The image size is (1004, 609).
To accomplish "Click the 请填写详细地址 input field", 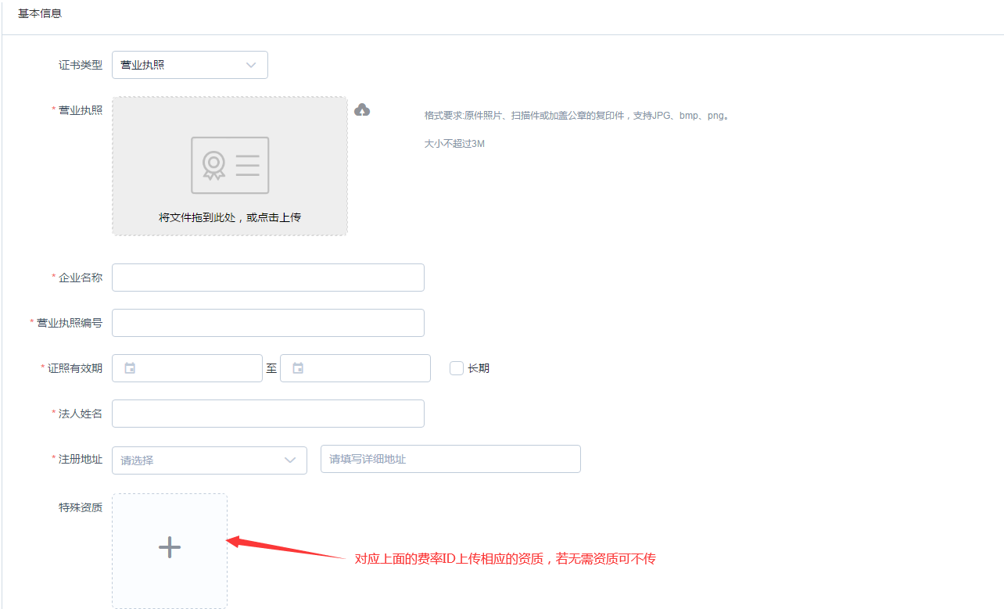I will [450, 459].
